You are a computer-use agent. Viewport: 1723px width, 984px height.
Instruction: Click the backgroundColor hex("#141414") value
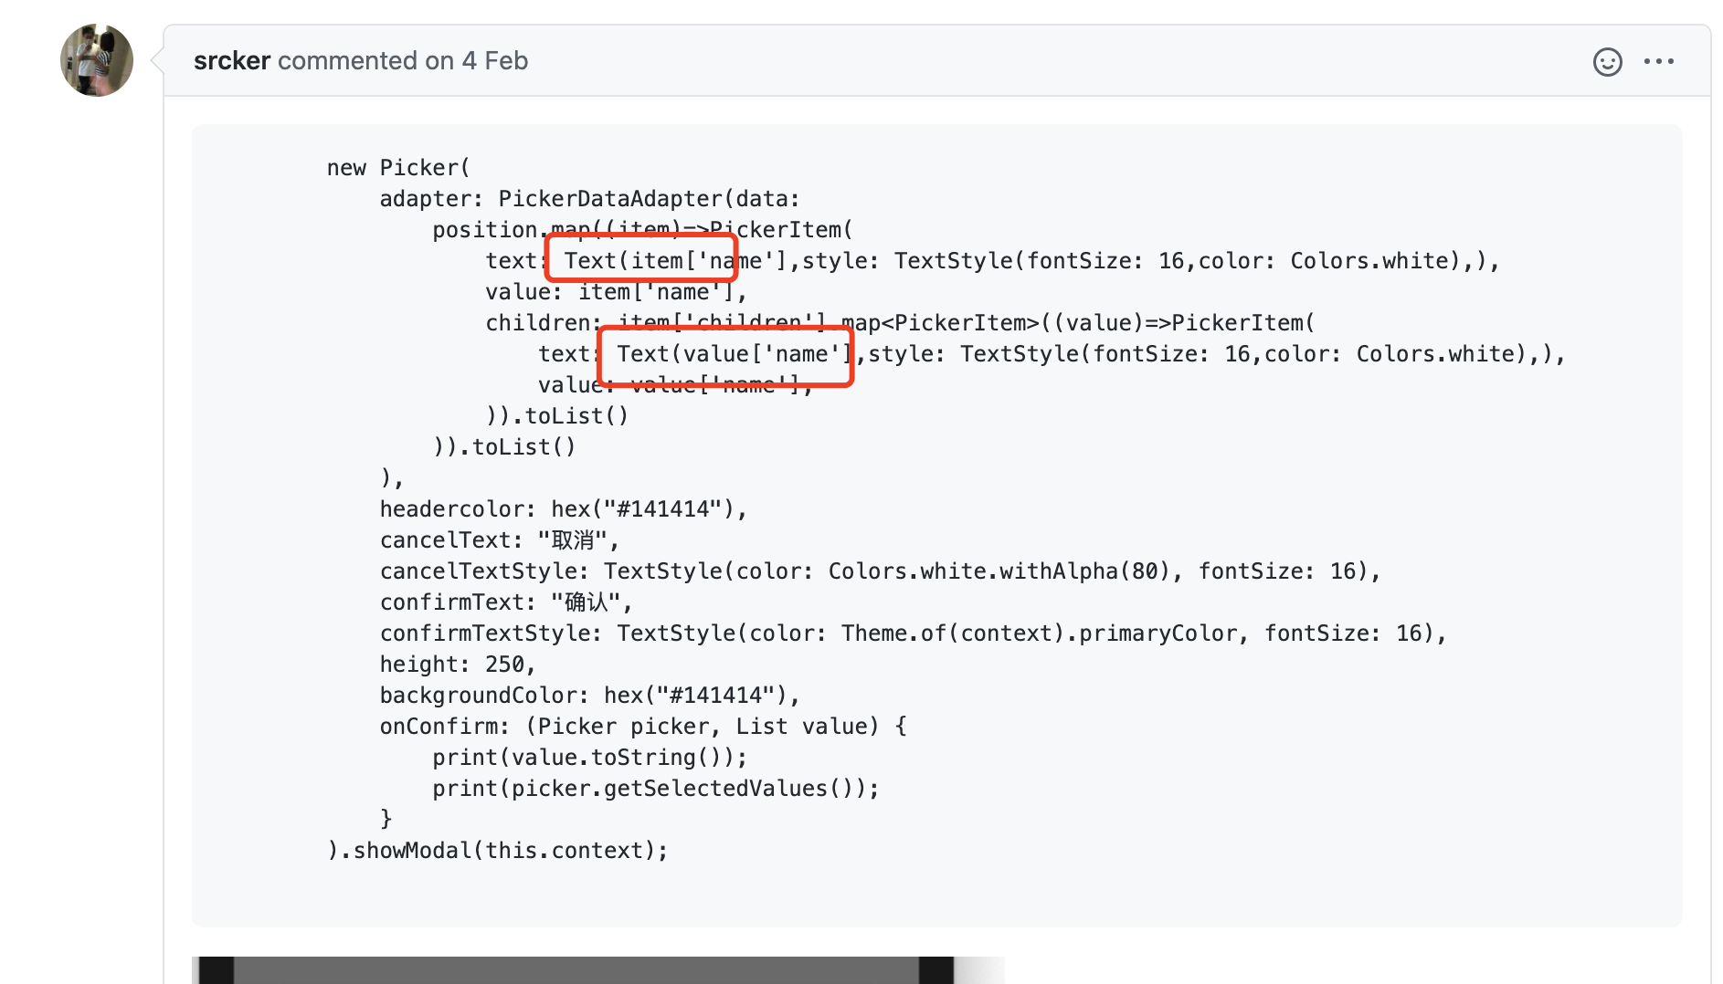[700, 695]
